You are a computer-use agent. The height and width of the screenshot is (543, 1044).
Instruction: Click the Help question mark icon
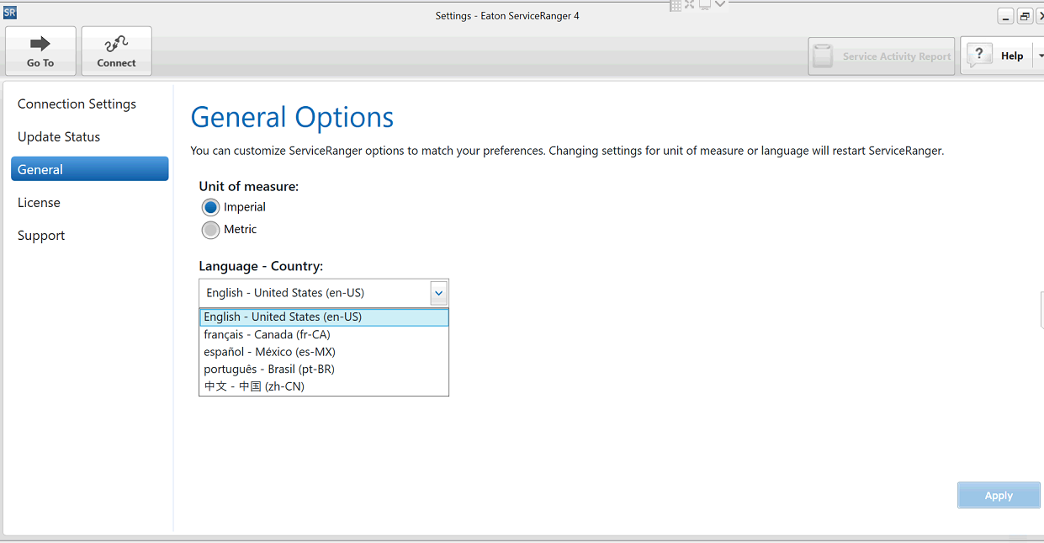click(978, 56)
